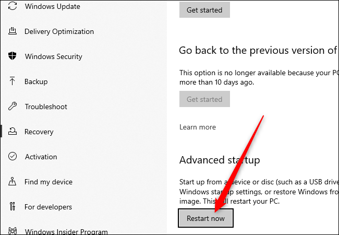This screenshot has height=235, width=339.
Task: Click the enabled Get started button
Action: tap(204, 9)
